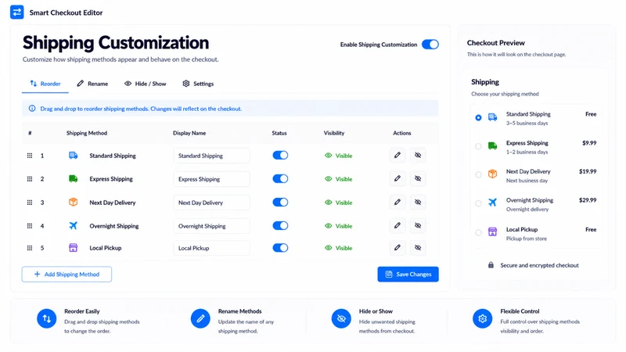Click the Next Day Delivery box icon in table
Viewport: 626px width, 352px height.
coord(73,202)
